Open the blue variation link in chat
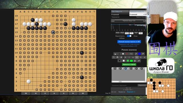Screen dimensions: 183x103 (x=131, y=92)
